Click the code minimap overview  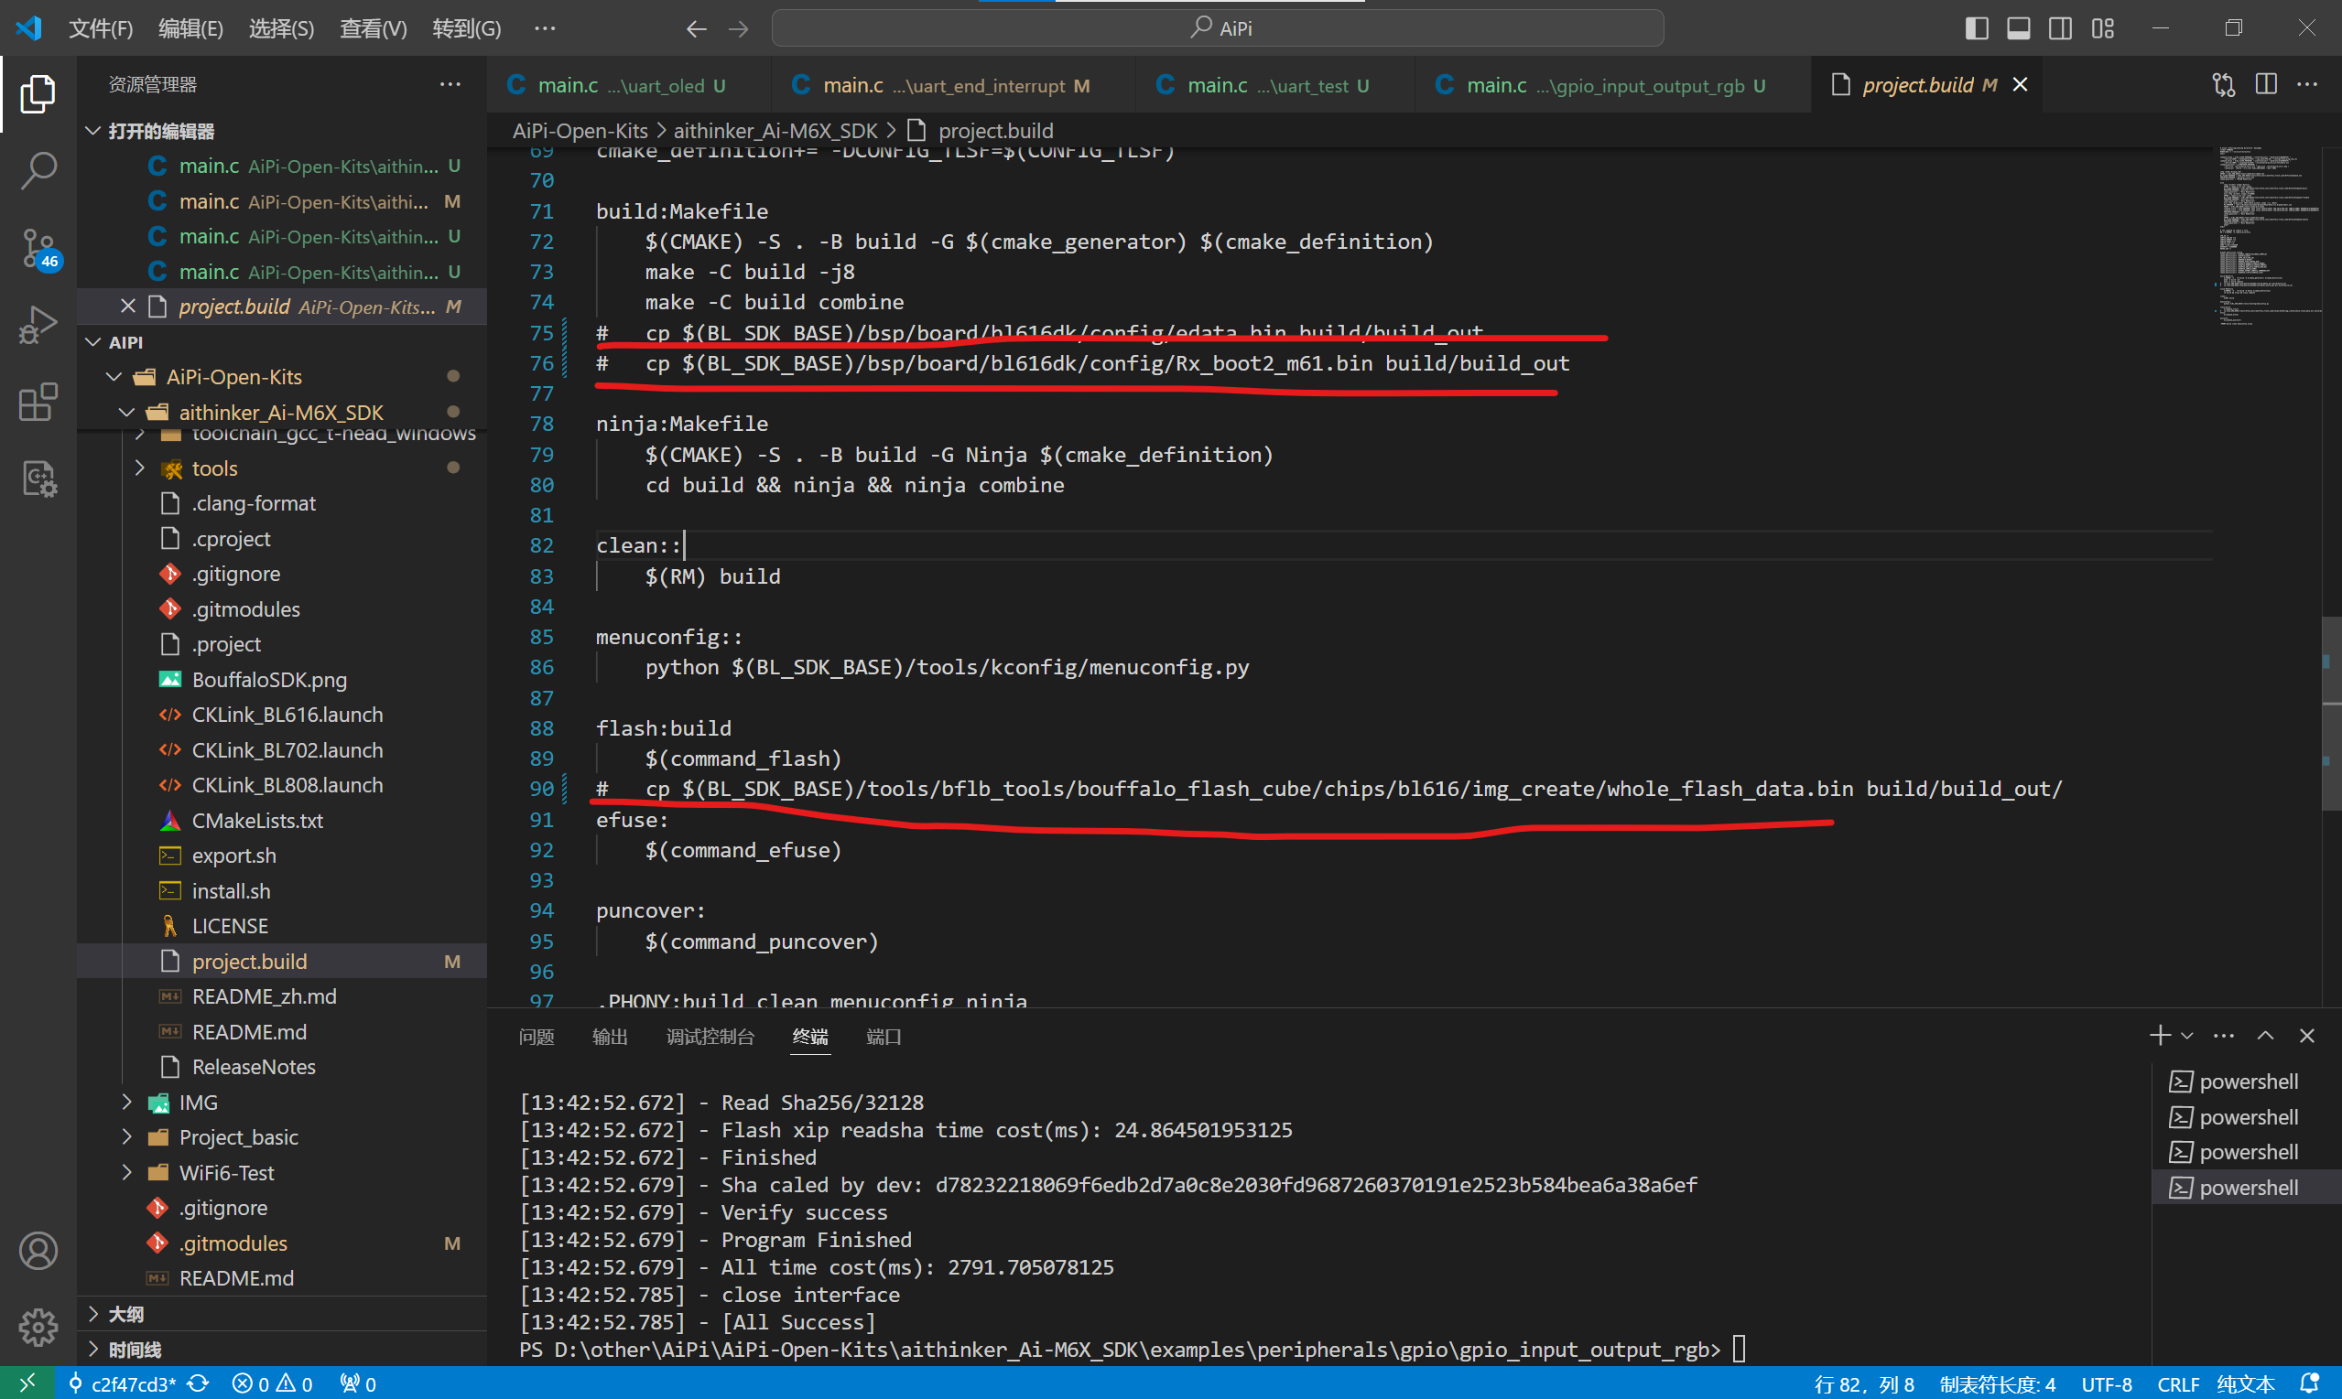tap(2268, 236)
